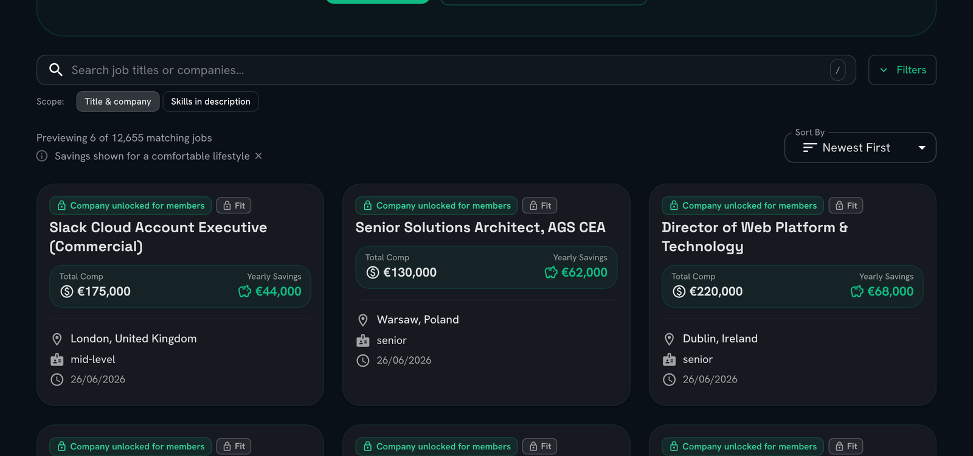973x456 pixels.
Task: Click lock icon in Director card Fit badge
Action: tap(839, 206)
